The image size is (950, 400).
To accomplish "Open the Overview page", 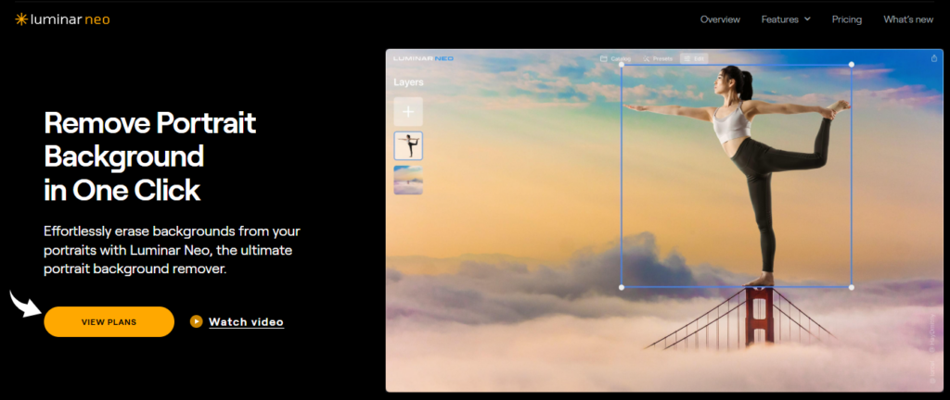I will point(720,19).
